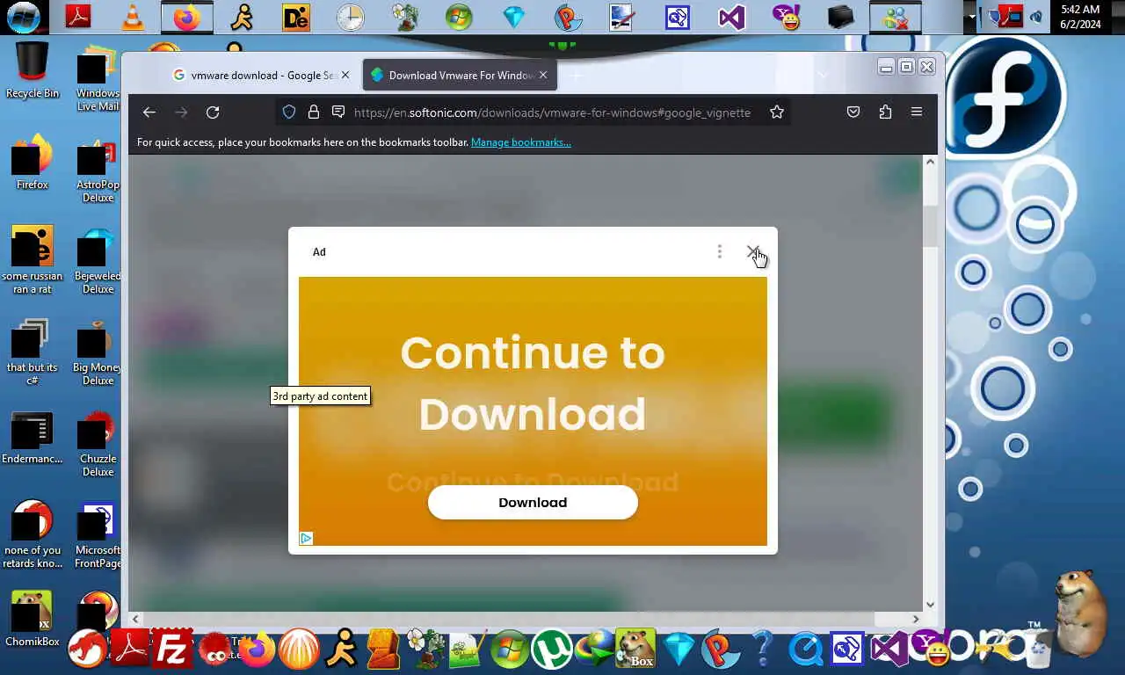This screenshot has width=1125, height=675.
Task: Open the Internet Download Manager globe dock icon
Action: (x=594, y=650)
